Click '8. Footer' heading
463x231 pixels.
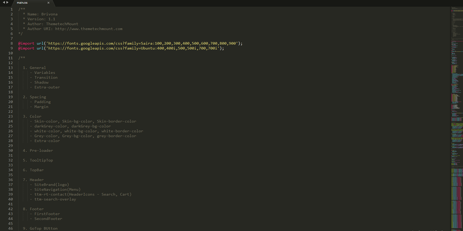(33, 209)
